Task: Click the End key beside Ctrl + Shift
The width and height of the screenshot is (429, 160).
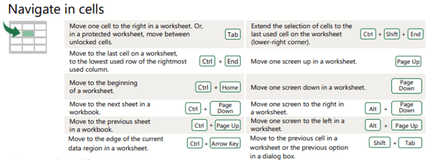Action: pyautogui.click(x=415, y=34)
